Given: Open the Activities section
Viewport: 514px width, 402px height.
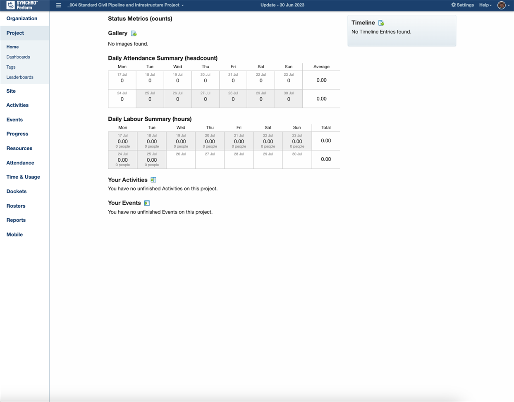Looking at the screenshot, I should [x=17, y=105].
